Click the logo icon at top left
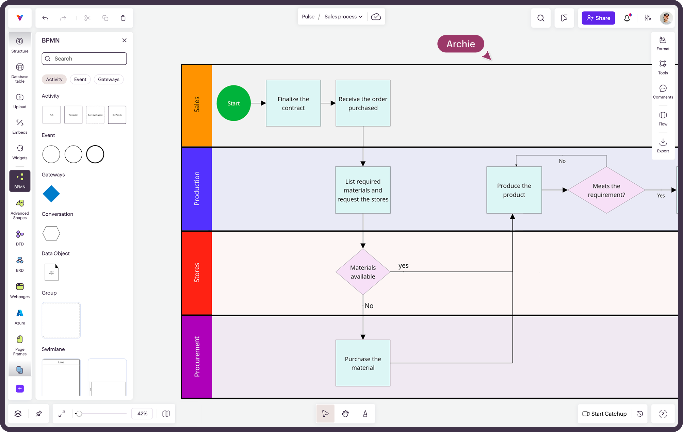 20,18
